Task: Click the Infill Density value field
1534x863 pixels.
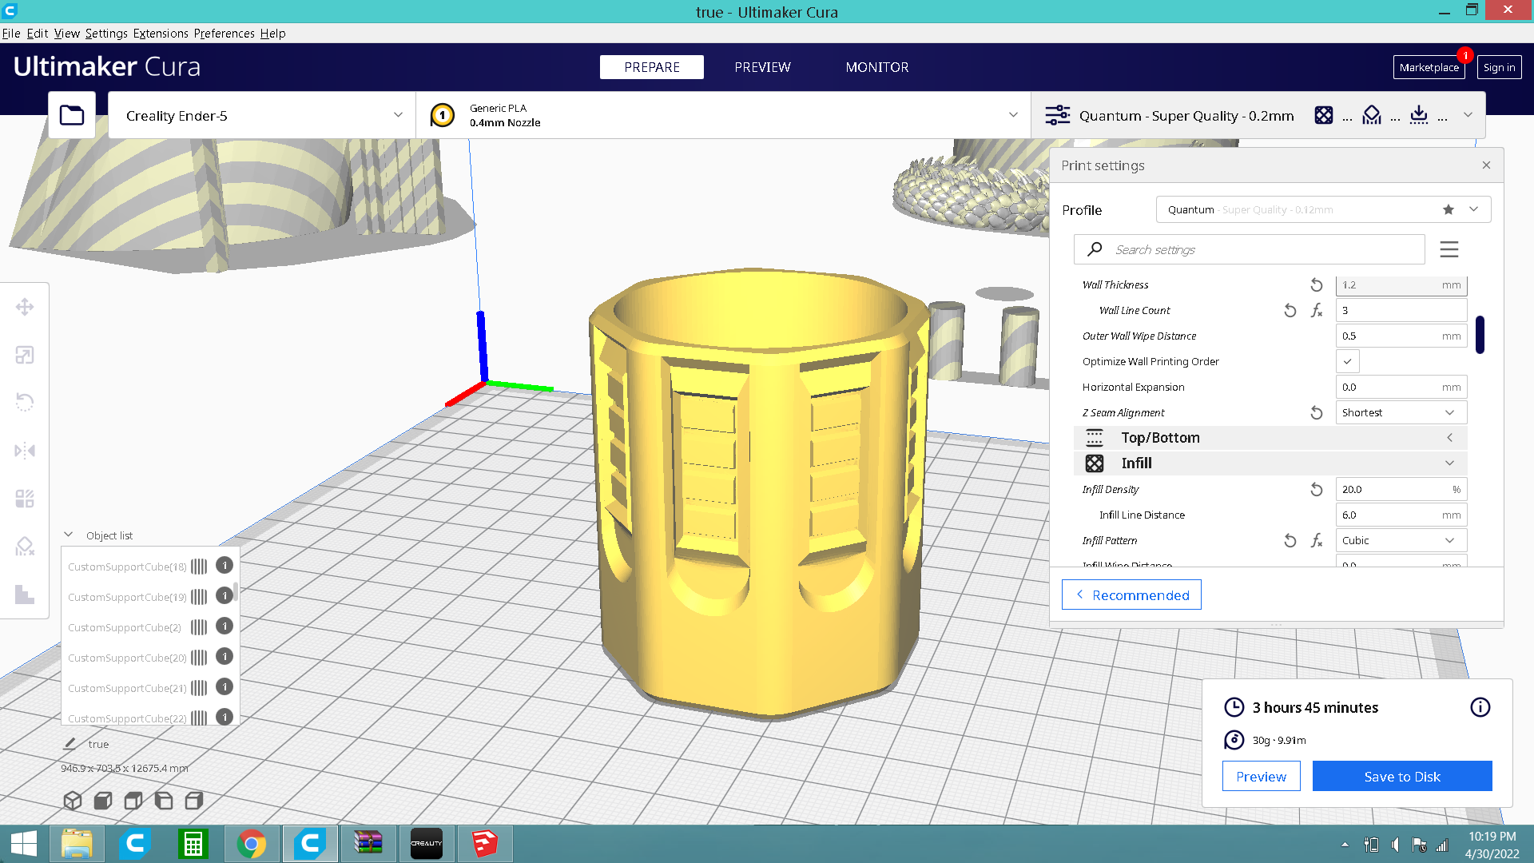Action: [x=1401, y=490]
